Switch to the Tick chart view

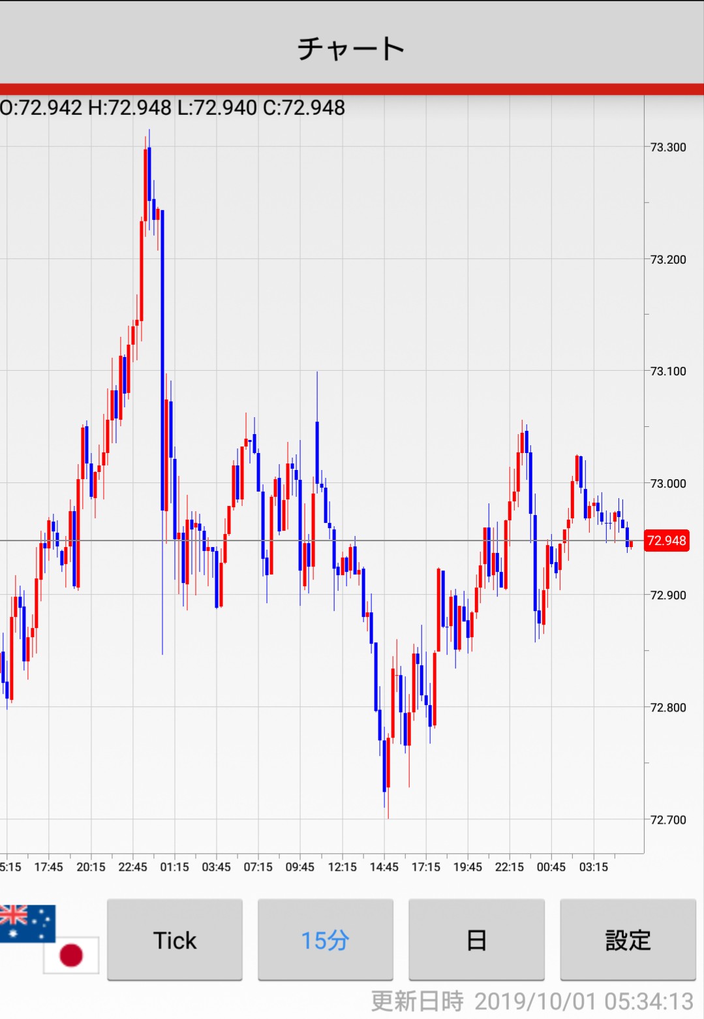pos(174,939)
